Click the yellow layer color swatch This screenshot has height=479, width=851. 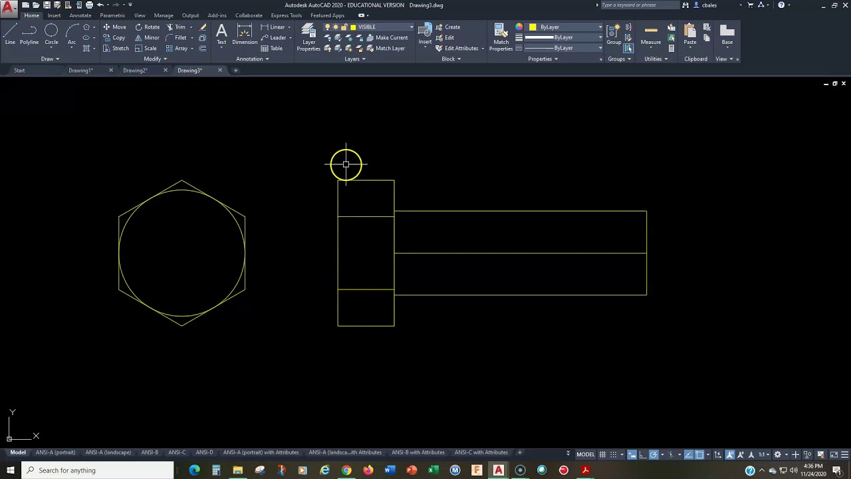pyautogui.click(x=353, y=27)
